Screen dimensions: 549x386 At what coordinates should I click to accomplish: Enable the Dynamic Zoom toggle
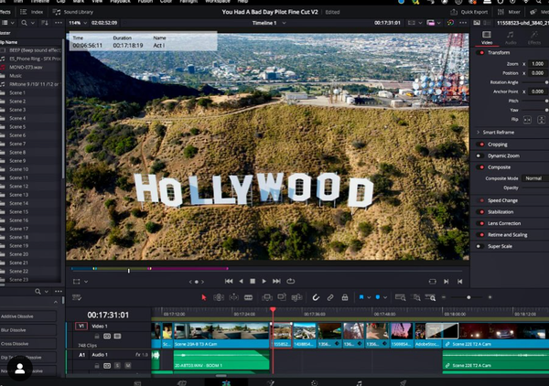479,155
